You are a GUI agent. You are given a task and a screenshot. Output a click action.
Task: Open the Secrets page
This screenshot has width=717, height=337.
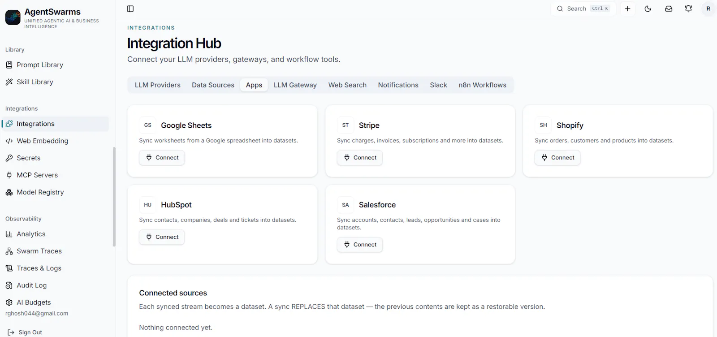tap(55, 158)
